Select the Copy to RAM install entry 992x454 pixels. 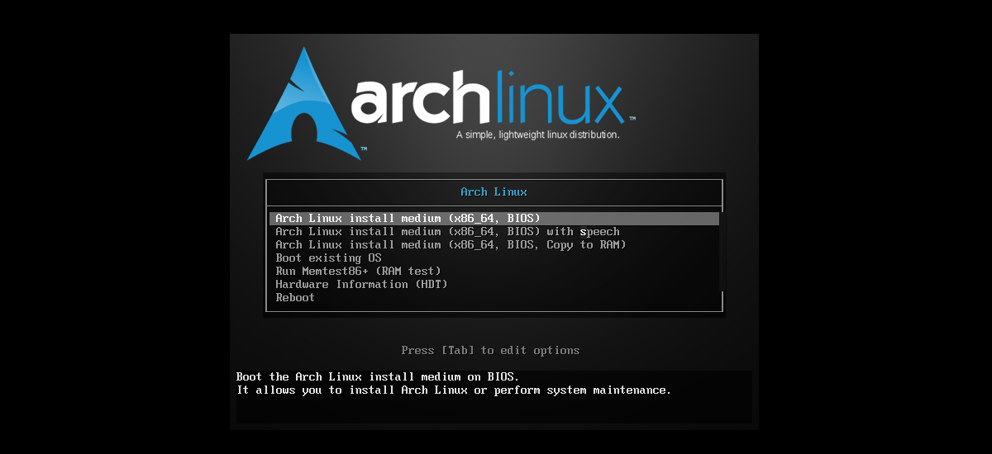pos(451,245)
